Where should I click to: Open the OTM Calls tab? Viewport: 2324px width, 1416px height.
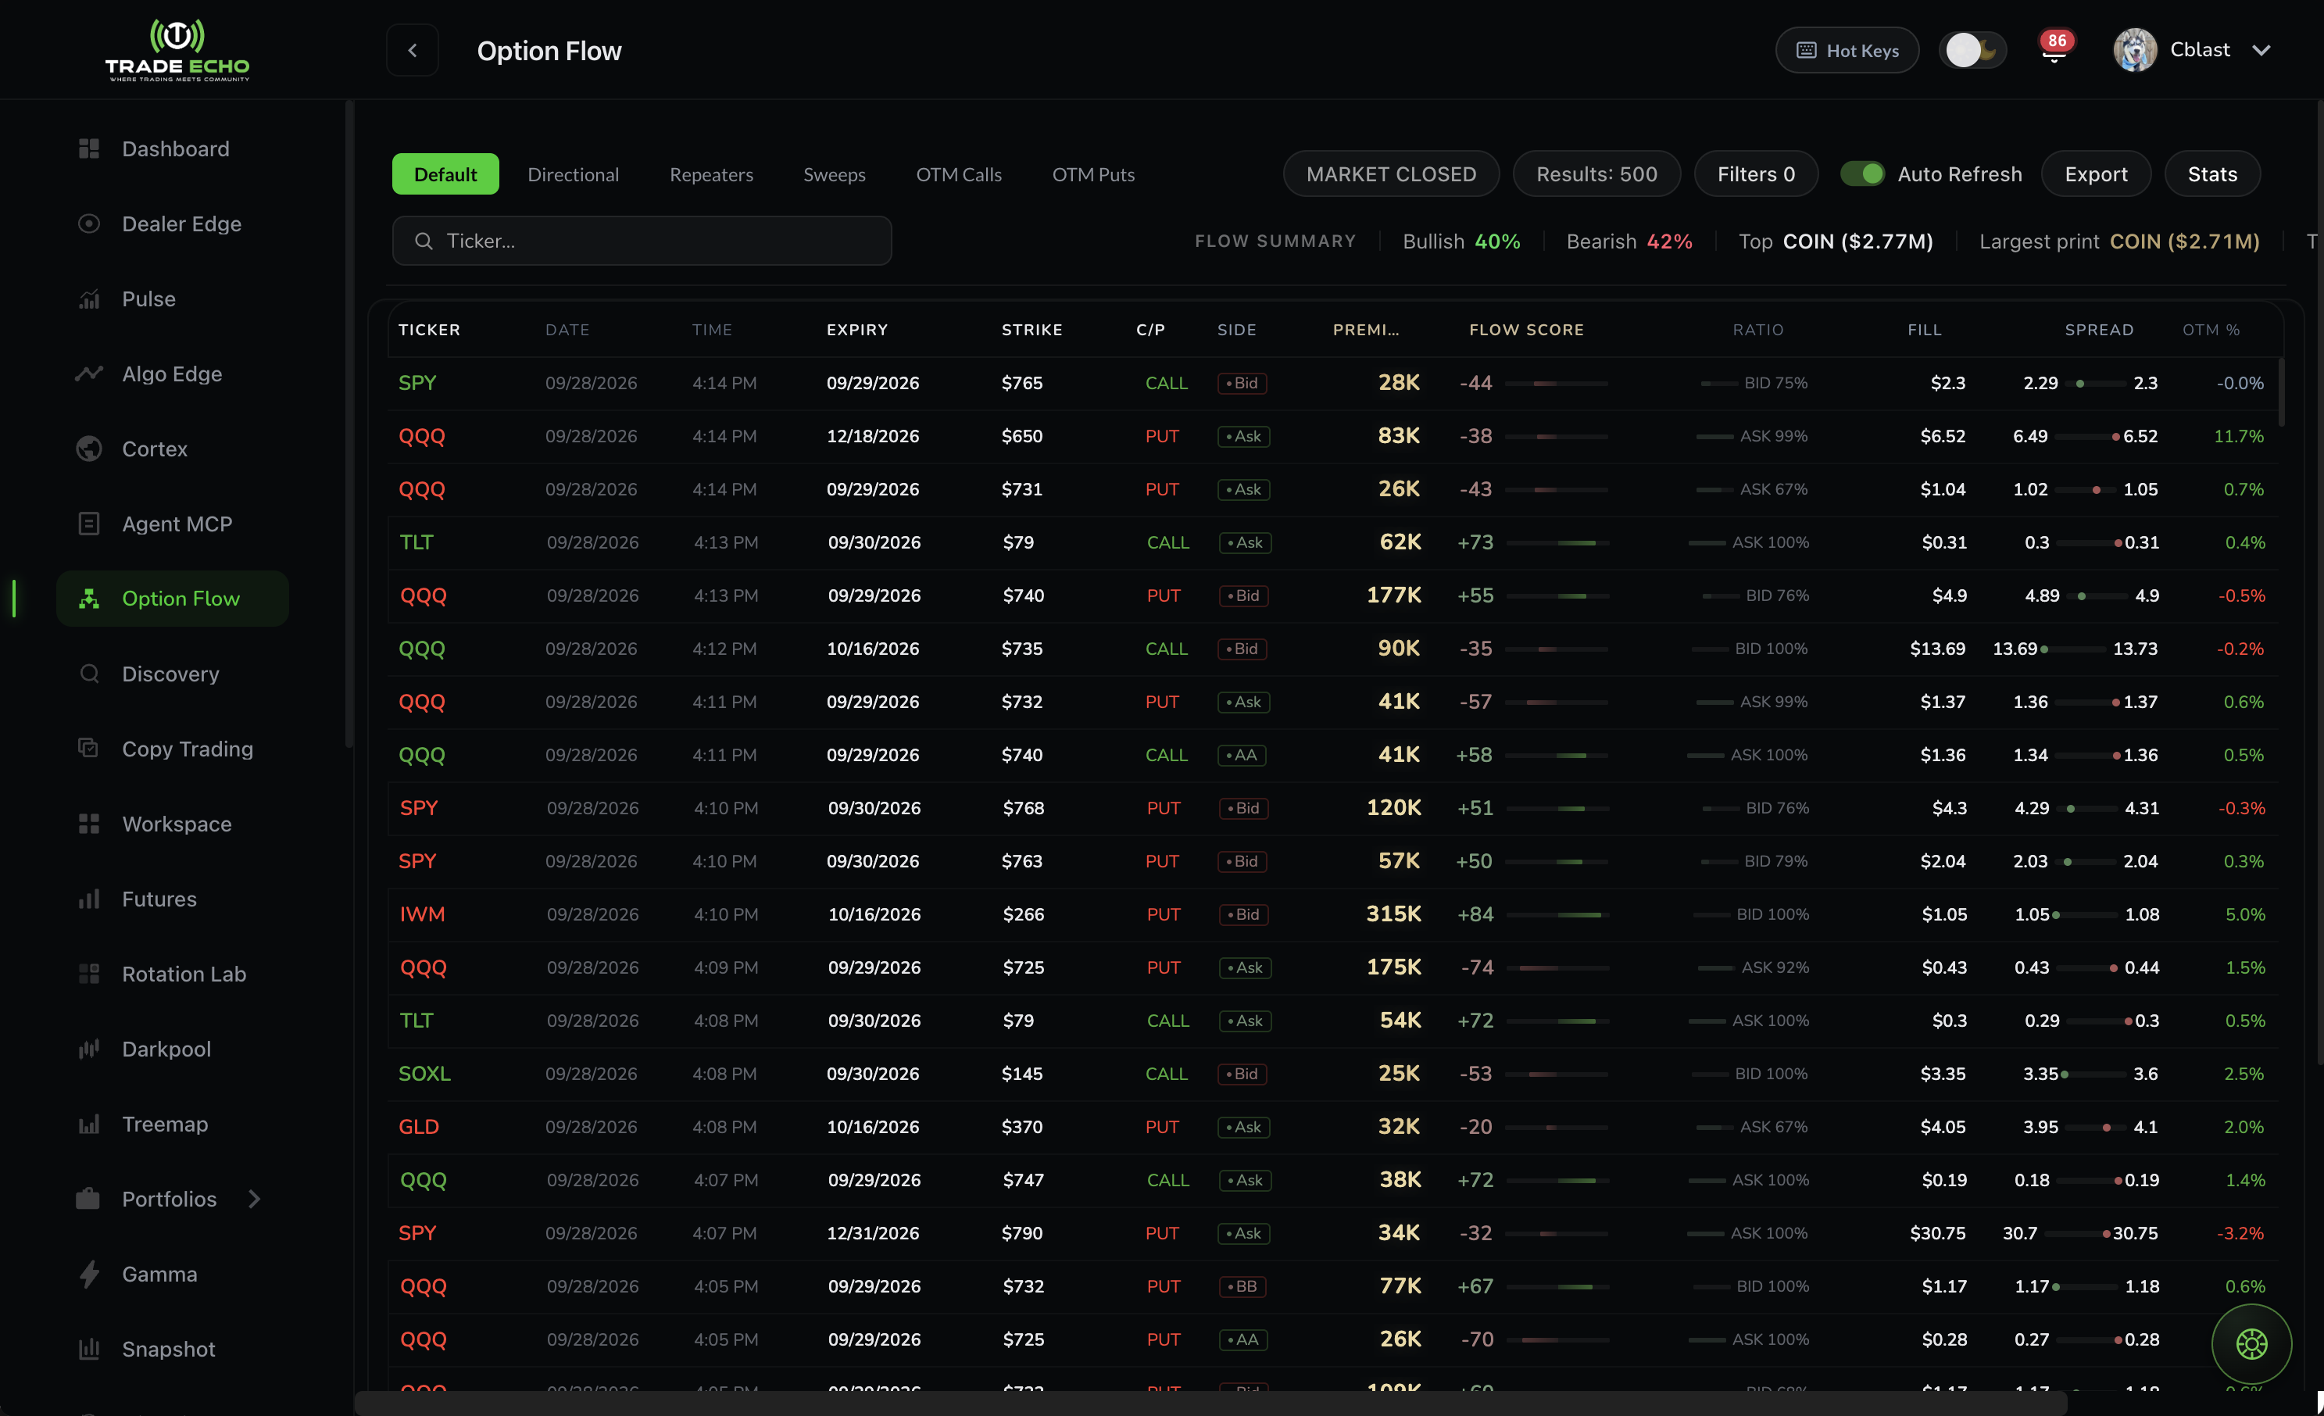(959, 174)
